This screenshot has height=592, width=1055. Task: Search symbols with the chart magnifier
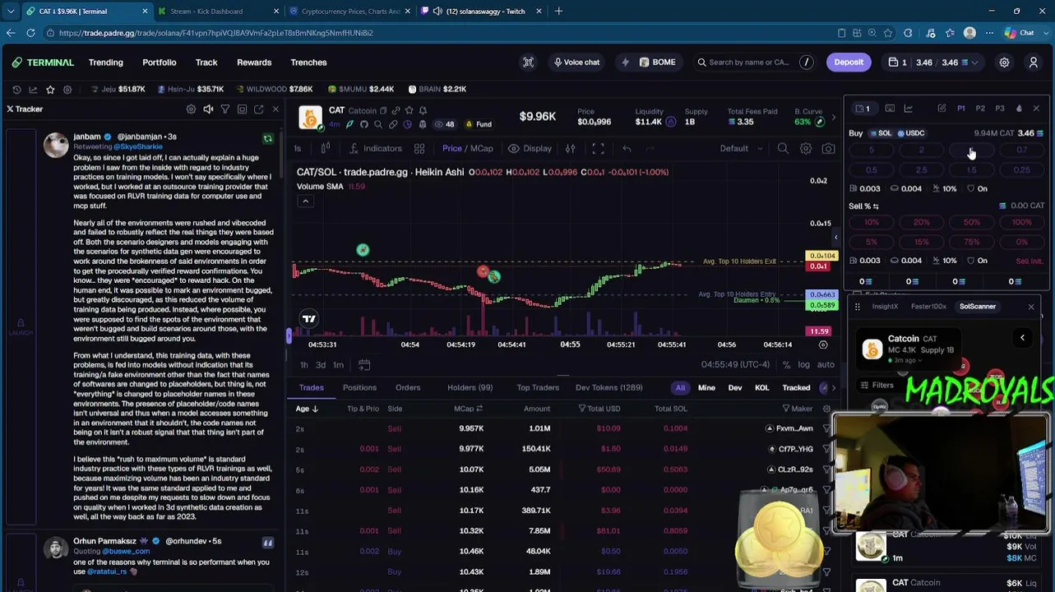[x=783, y=149]
